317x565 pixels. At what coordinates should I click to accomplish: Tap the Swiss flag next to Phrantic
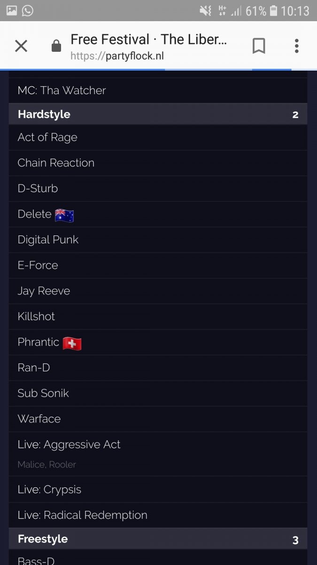click(72, 343)
